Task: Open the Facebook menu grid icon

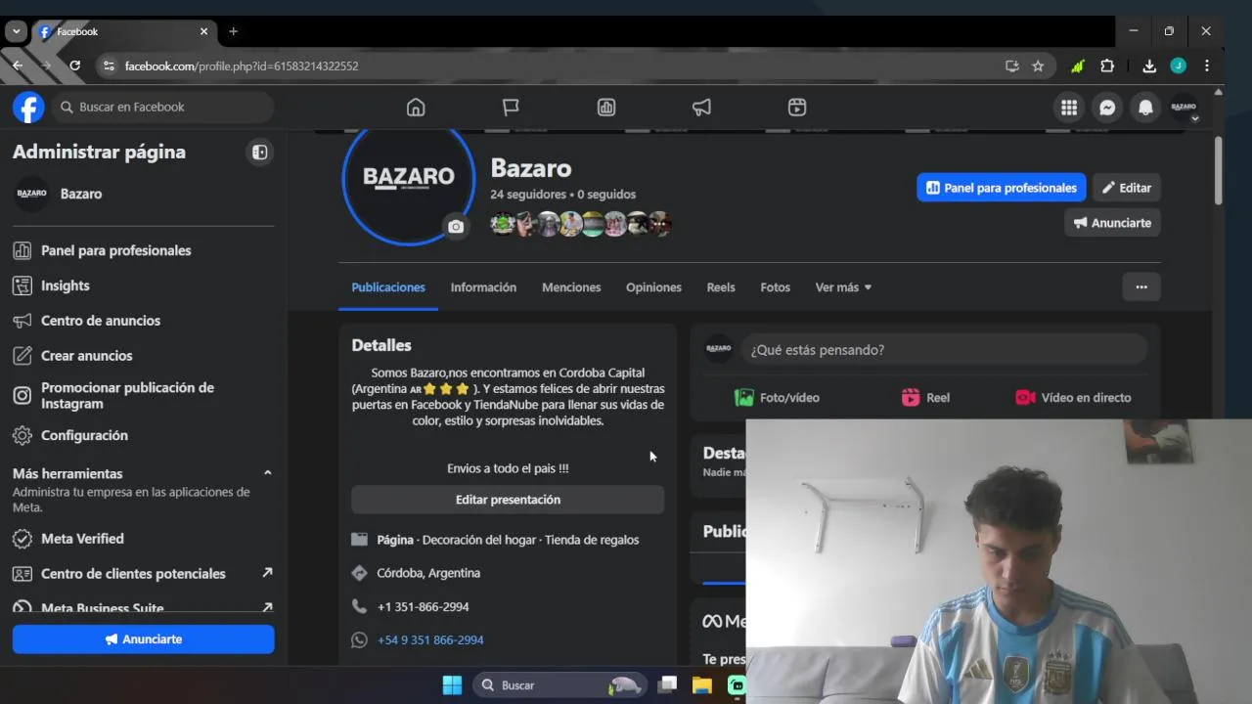Action: coord(1069,108)
